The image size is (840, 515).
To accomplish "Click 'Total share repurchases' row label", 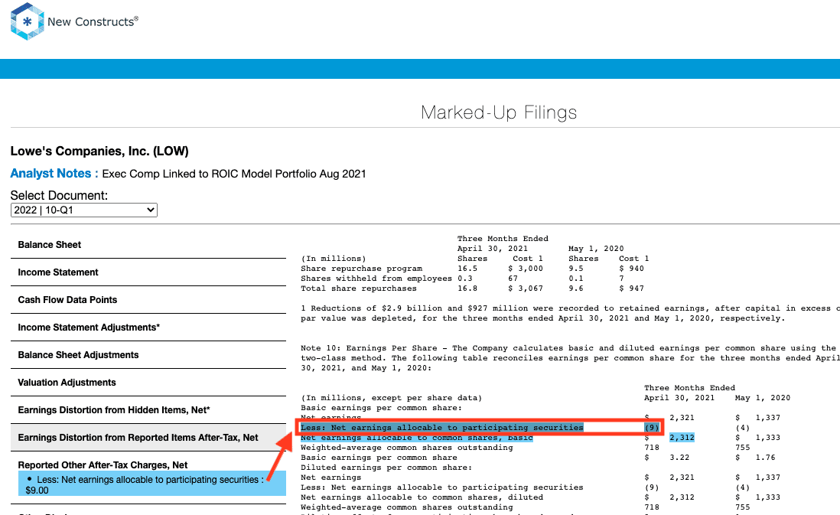I will tap(358, 288).
